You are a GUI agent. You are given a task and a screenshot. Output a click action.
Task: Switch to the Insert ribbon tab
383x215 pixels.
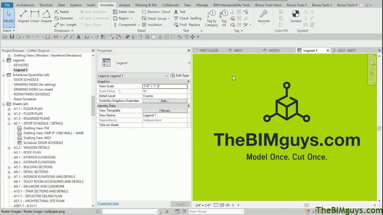tap(91, 5)
